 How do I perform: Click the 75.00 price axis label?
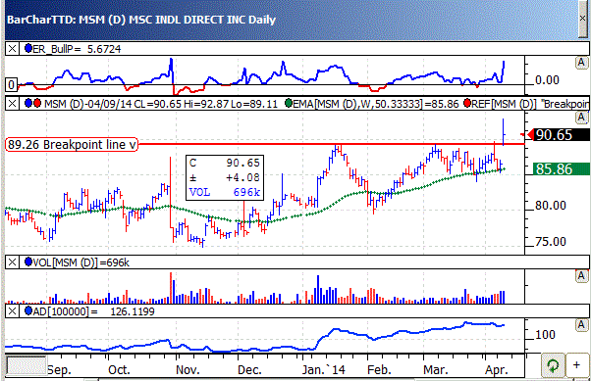[551, 242]
